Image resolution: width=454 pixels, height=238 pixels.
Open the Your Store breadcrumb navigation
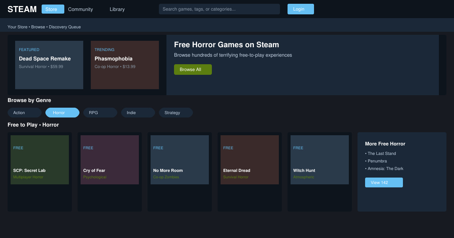pyautogui.click(x=17, y=27)
